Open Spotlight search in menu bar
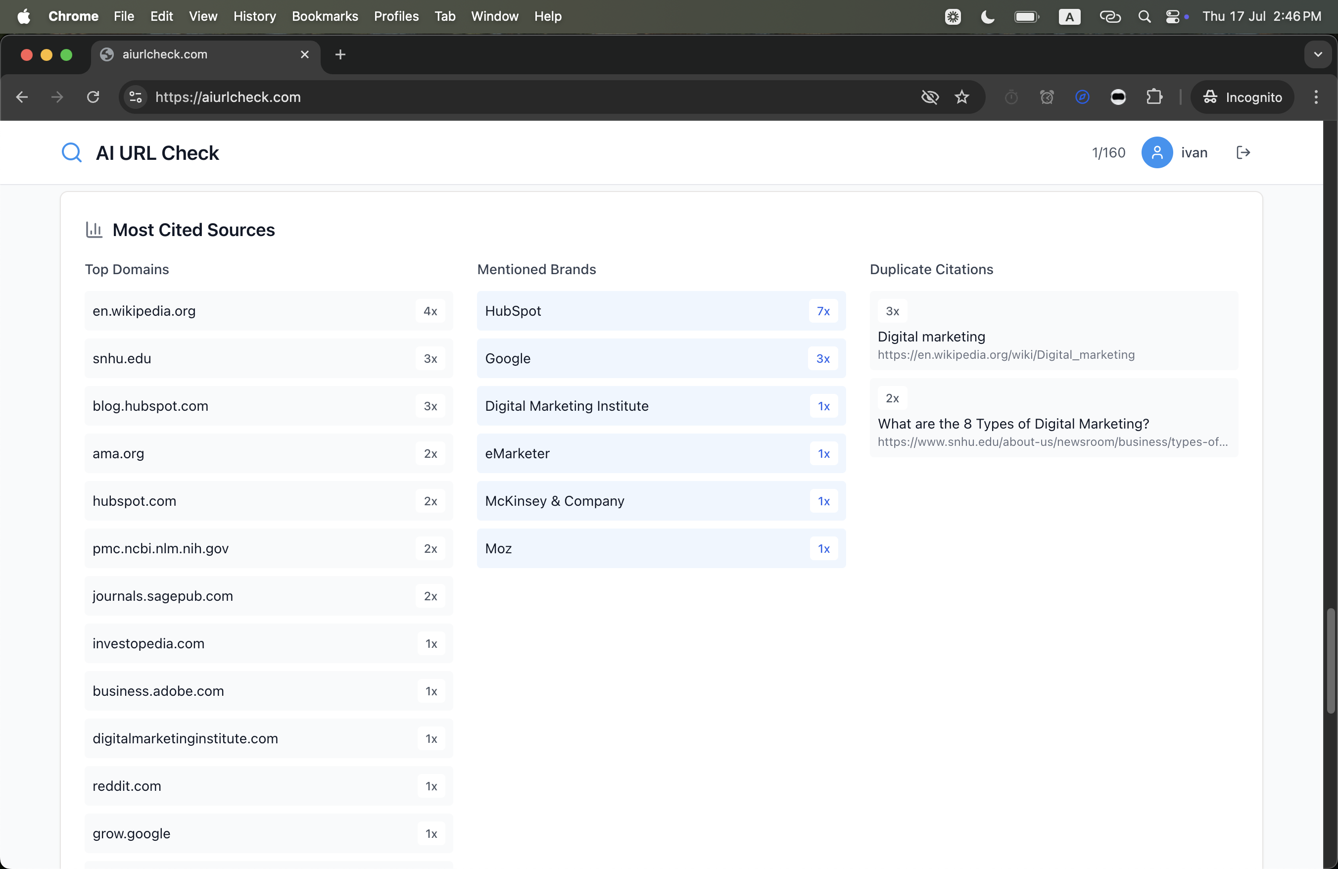Screen dimensions: 1338x869 click(1144, 16)
